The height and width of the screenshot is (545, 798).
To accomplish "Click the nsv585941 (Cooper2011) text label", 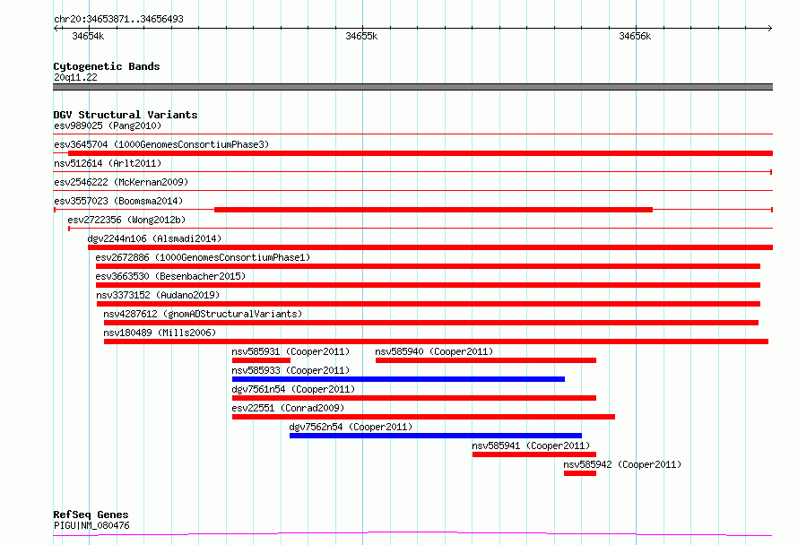I will click(x=531, y=446).
